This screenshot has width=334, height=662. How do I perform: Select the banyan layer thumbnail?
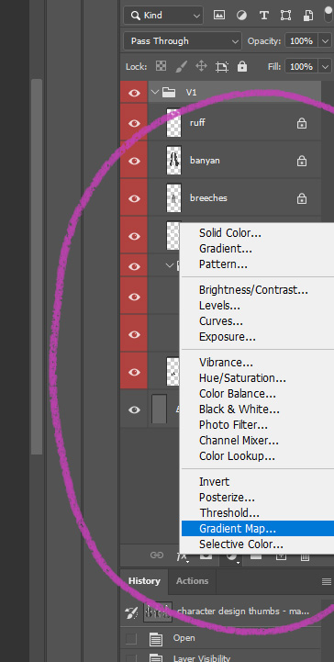(173, 161)
